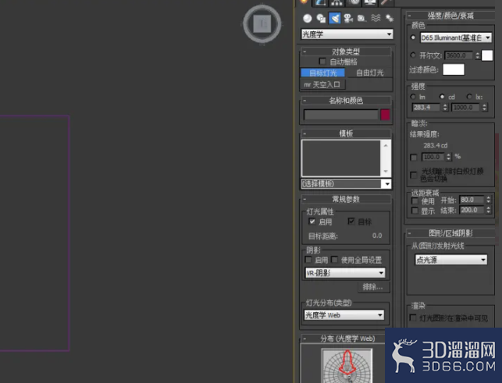Select the Systems gears icon
The height and width of the screenshot is (383, 502).
390,18
